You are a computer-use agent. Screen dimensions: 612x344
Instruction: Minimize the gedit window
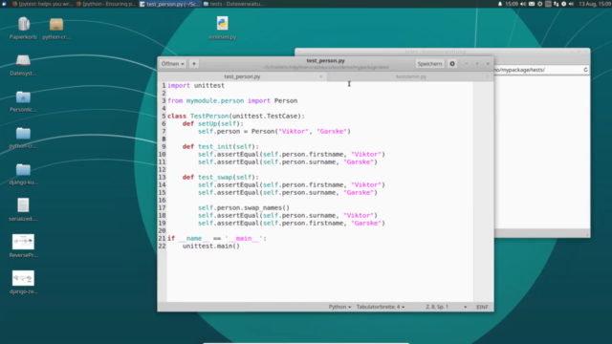[466, 64]
